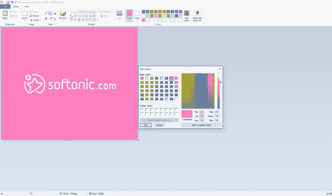
Task: Click Save in the quick access toolbar
Action: (7, 2)
